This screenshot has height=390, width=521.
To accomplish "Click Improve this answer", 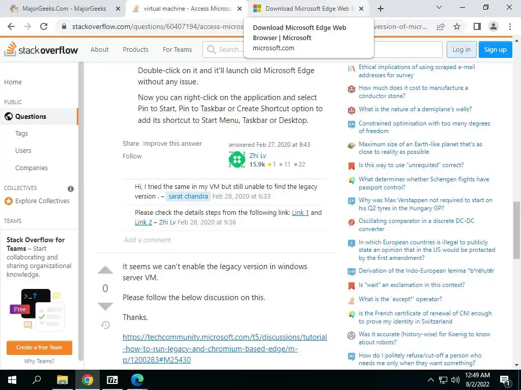I will click(x=172, y=144).
